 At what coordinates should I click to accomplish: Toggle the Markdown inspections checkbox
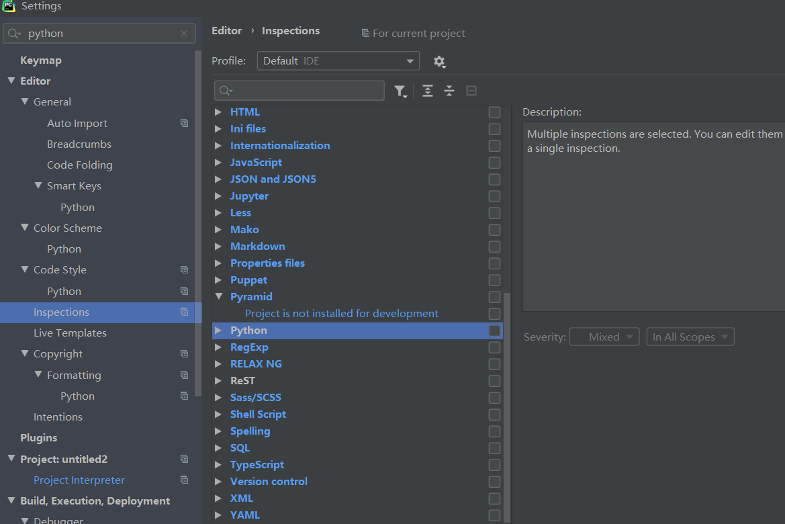pyautogui.click(x=494, y=247)
